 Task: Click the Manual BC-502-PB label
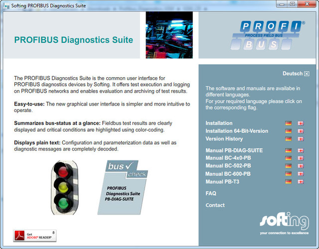coord(228,166)
